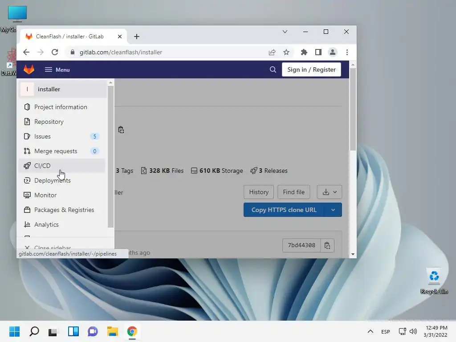456x342 pixels.
Task: Select the installer project header
Action: [x=63, y=89]
